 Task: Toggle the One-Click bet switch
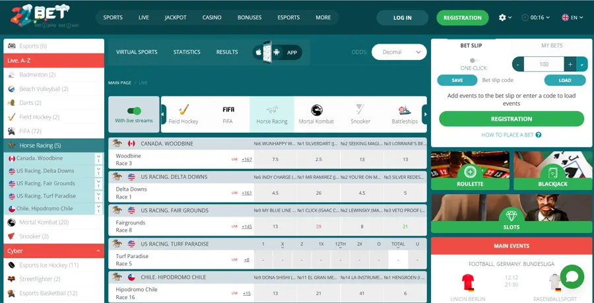474,61
